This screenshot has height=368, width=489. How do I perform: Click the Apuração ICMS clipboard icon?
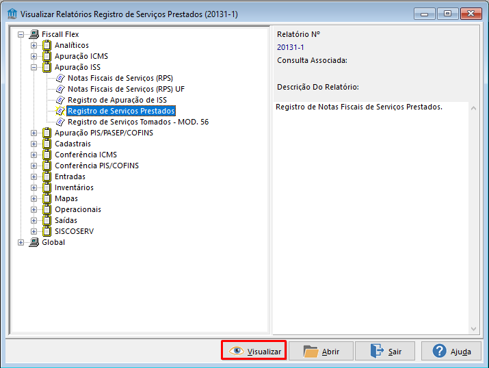47,56
